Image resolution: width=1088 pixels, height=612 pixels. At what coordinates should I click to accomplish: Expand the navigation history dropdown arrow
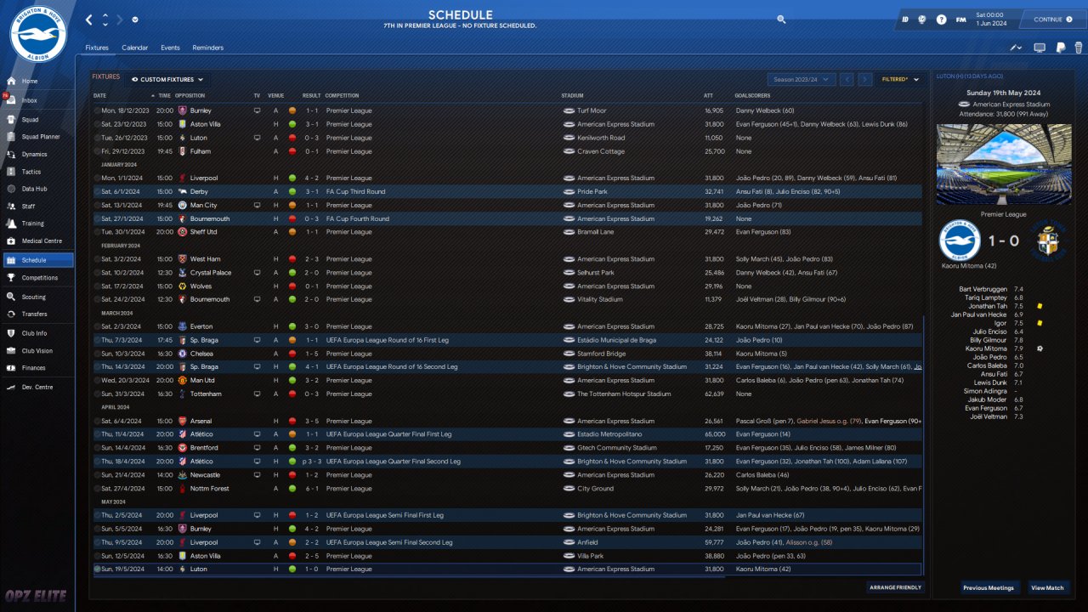135,20
